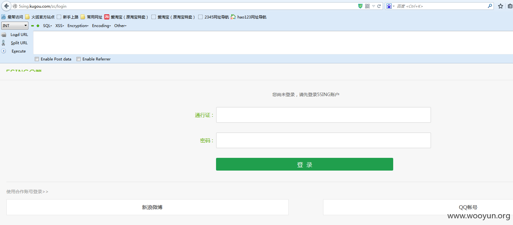Image resolution: width=513 pixels, height=225 pixels.
Task: Open the Encoding menu in HackBar
Action: pyautogui.click(x=101, y=26)
